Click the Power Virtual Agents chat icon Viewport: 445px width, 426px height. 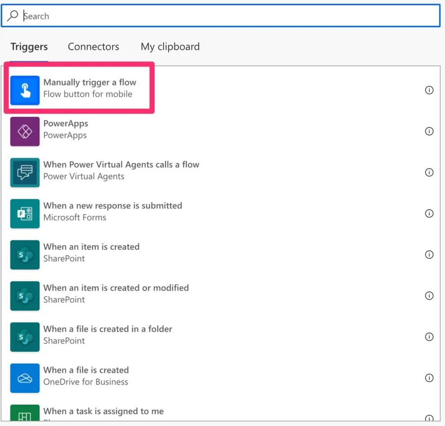click(25, 172)
